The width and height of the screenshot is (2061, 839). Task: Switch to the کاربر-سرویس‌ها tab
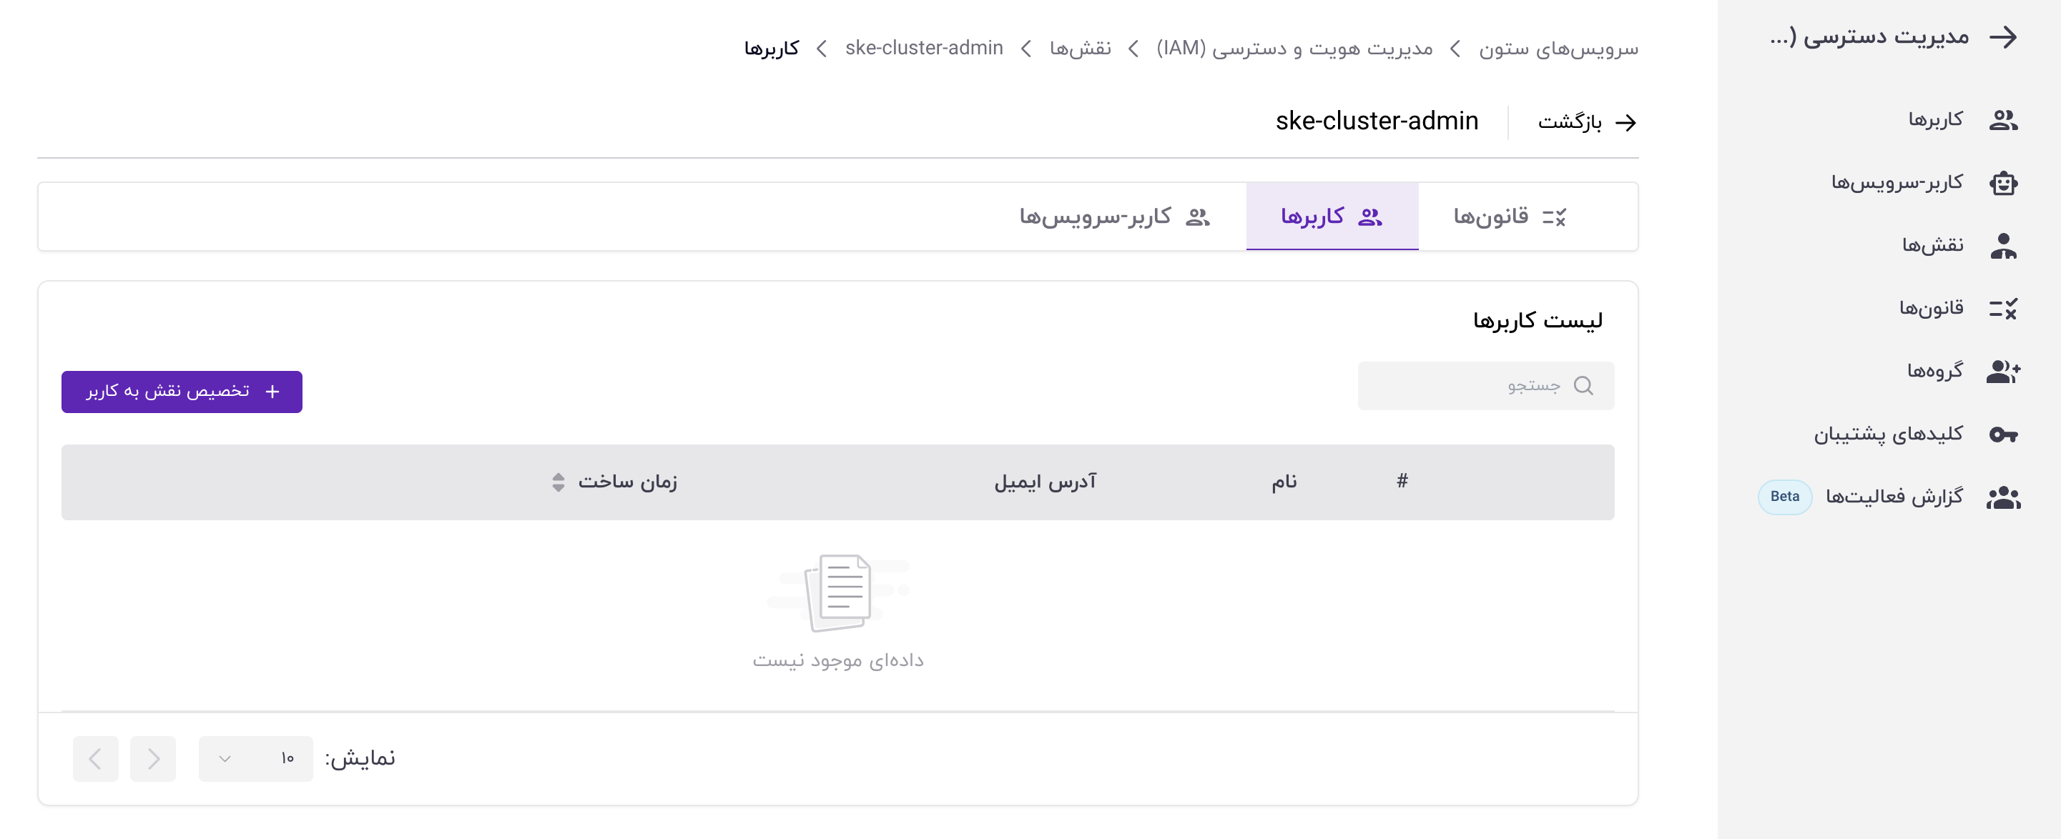pos(1113,217)
